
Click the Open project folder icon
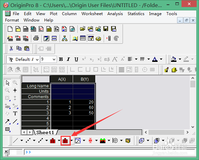point(82,29)
